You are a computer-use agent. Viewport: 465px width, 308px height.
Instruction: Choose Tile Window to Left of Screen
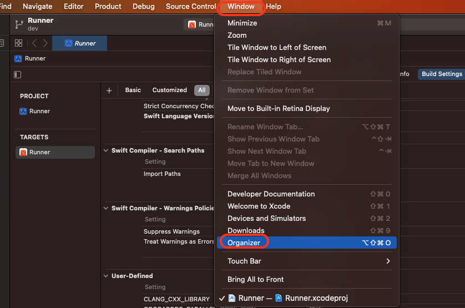[x=307, y=48]
